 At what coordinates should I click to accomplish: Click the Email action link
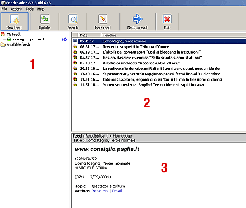117,191
